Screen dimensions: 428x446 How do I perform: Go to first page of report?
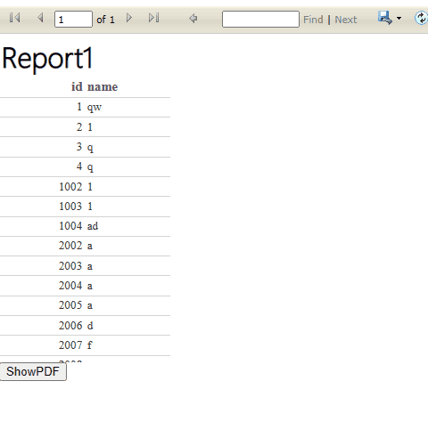pyautogui.click(x=14, y=18)
